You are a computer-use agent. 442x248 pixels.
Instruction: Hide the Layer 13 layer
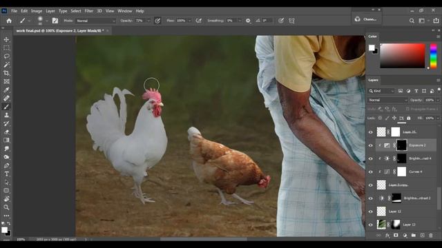point(371,225)
